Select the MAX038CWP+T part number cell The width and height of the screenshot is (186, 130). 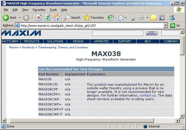tap(51, 109)
